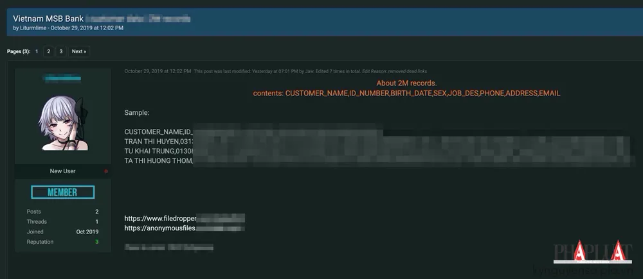Click the 'About 2M records.' text
The height and width of the screenshot is (279, 643).
(406, 83)
